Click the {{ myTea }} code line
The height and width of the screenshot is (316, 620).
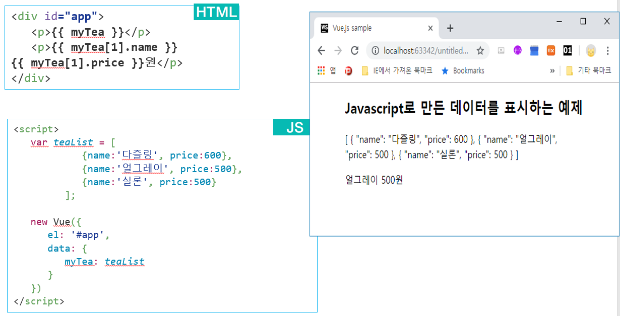pyautogui.click(x=90, y=32)
